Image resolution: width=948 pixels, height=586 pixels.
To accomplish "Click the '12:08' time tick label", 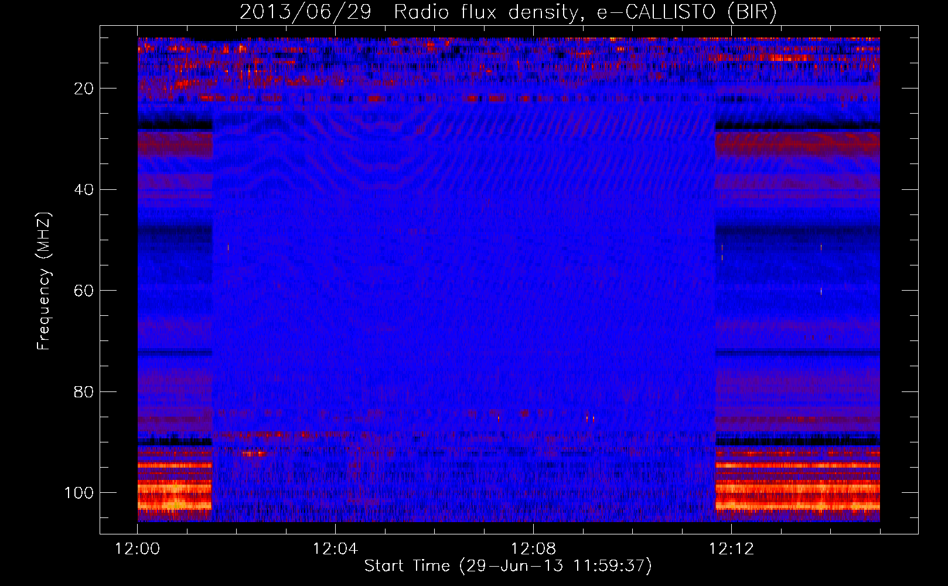I will [533, 549].
